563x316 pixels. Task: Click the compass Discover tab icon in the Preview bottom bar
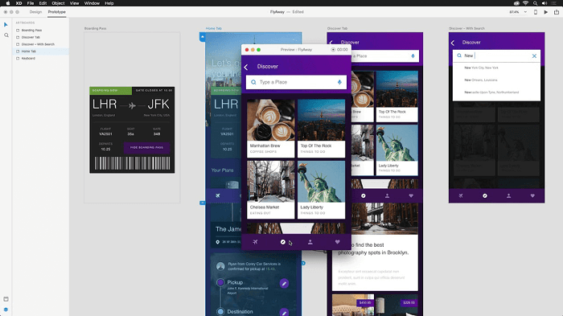click(283, 242)
